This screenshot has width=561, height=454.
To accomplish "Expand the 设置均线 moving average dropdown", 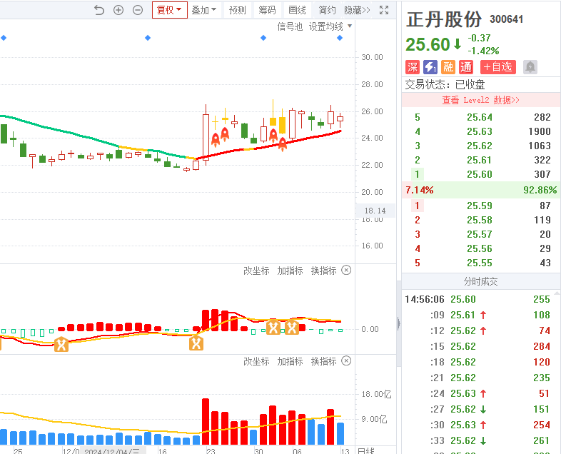I will [x=330, y=26].
